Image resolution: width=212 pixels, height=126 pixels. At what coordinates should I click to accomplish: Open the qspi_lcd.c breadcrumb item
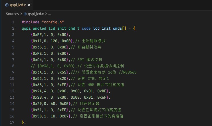pos(36,14)
